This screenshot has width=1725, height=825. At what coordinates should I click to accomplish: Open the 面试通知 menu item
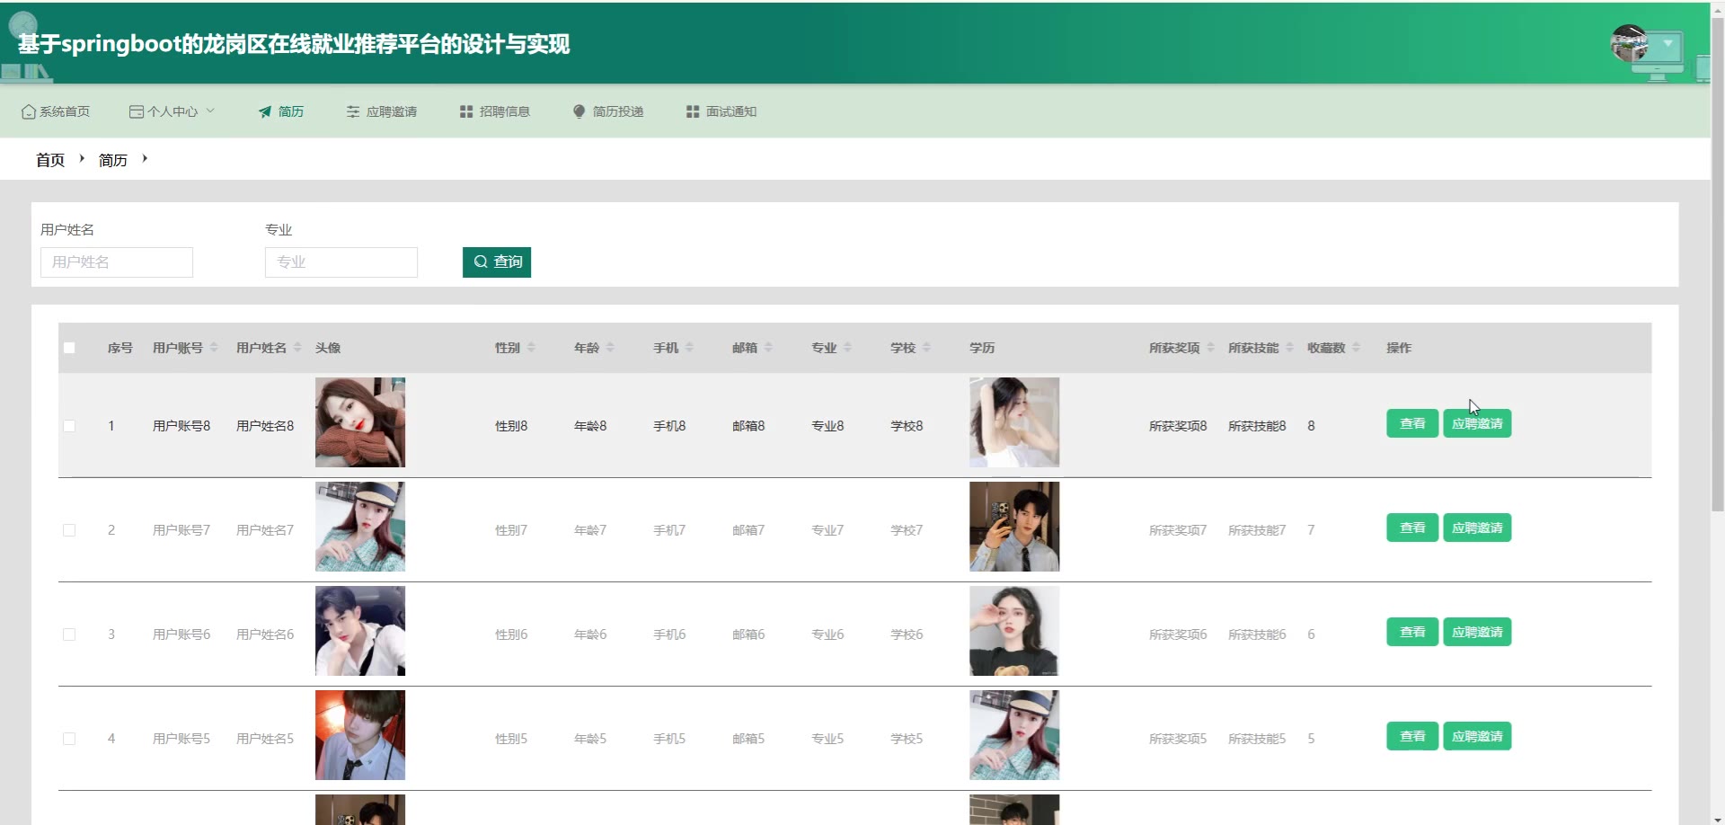pos(721,111)
